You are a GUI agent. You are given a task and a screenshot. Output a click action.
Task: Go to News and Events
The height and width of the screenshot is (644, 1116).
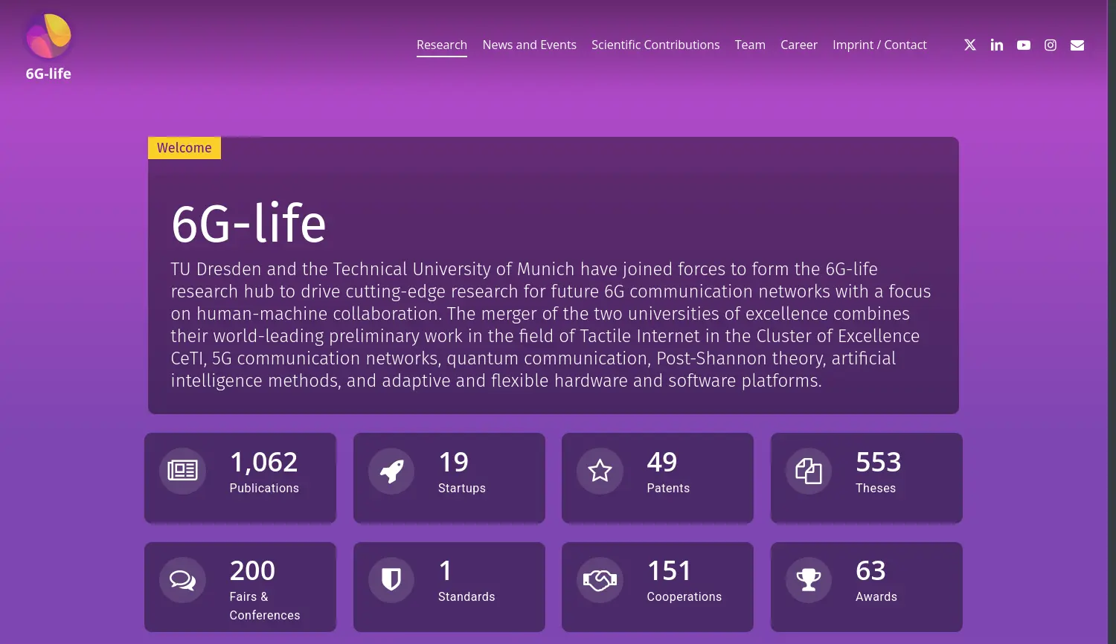click(529, 45)
